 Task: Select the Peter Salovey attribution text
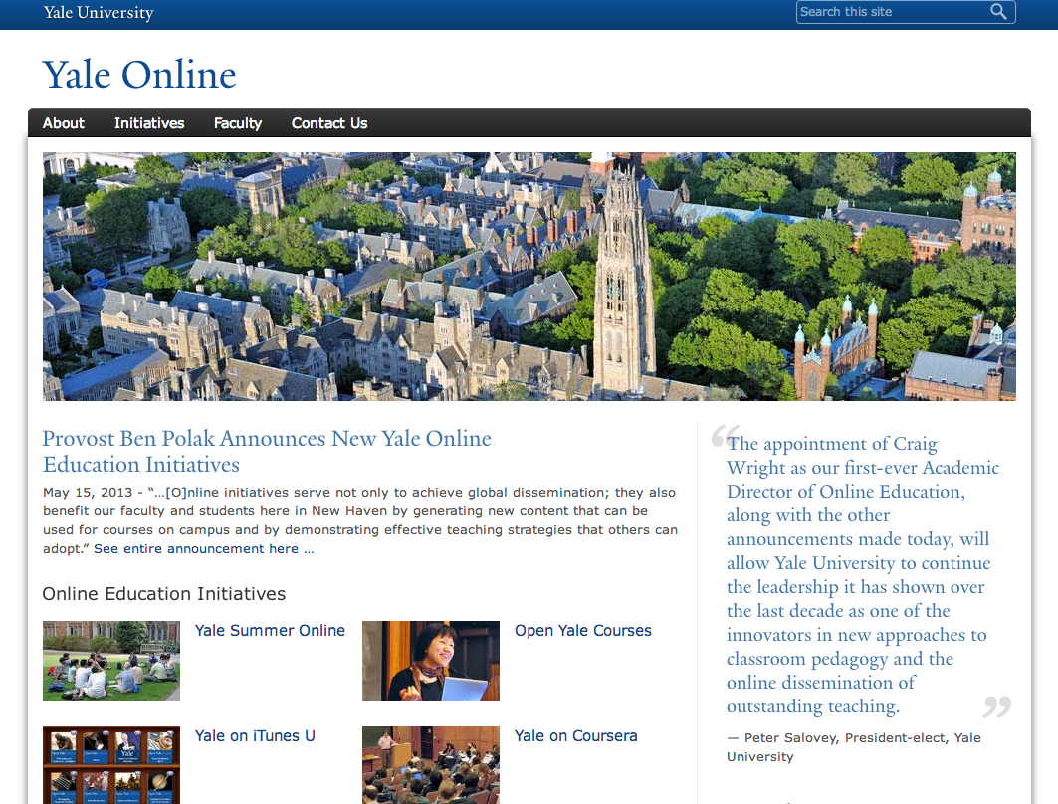coord(854,747)
